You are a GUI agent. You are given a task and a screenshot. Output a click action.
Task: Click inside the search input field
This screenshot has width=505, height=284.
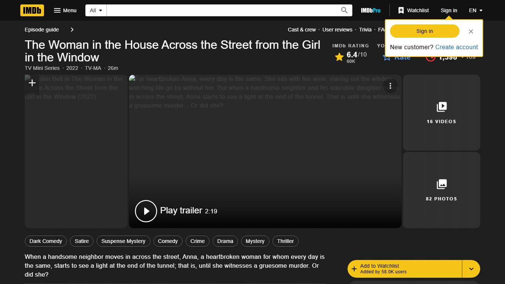(222, 10)
